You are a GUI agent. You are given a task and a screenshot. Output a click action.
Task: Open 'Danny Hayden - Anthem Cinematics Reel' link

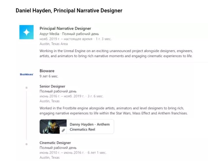(x=90, y=127)
